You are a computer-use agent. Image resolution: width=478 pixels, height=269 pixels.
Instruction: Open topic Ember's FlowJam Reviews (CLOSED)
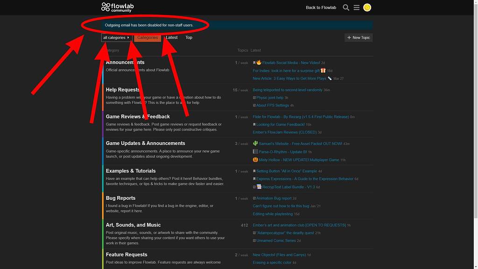(x=285, y=132)
